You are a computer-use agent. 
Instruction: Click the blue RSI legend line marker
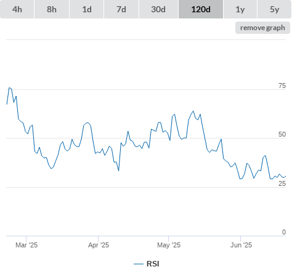pyautogui.click(x=139, y=264)
